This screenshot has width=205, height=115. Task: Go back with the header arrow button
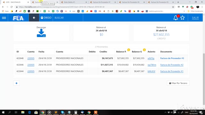[34, 18]
